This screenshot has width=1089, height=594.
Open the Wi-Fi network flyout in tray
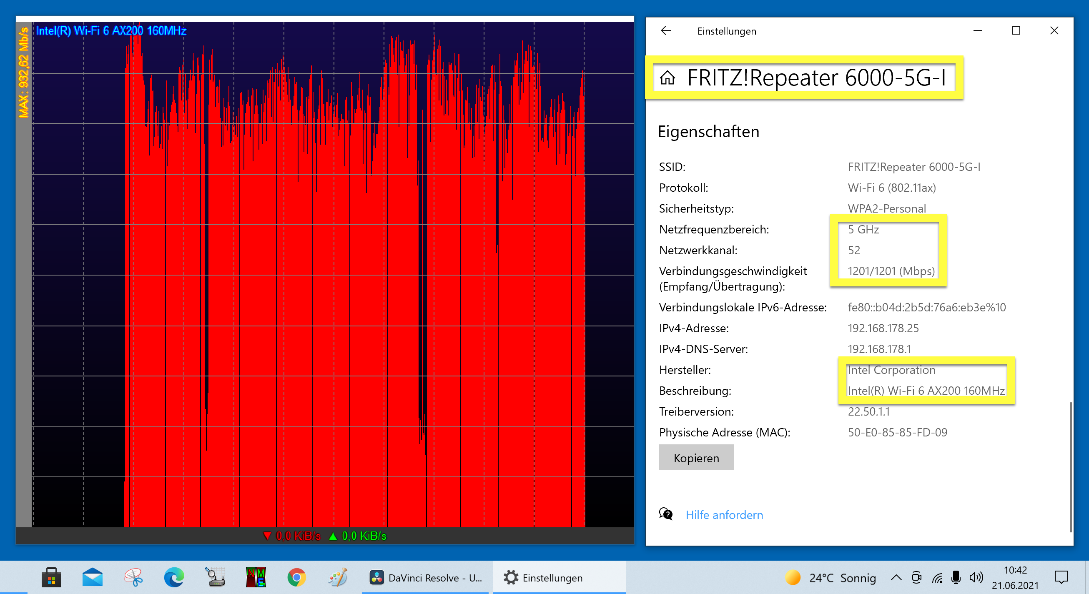937,577
